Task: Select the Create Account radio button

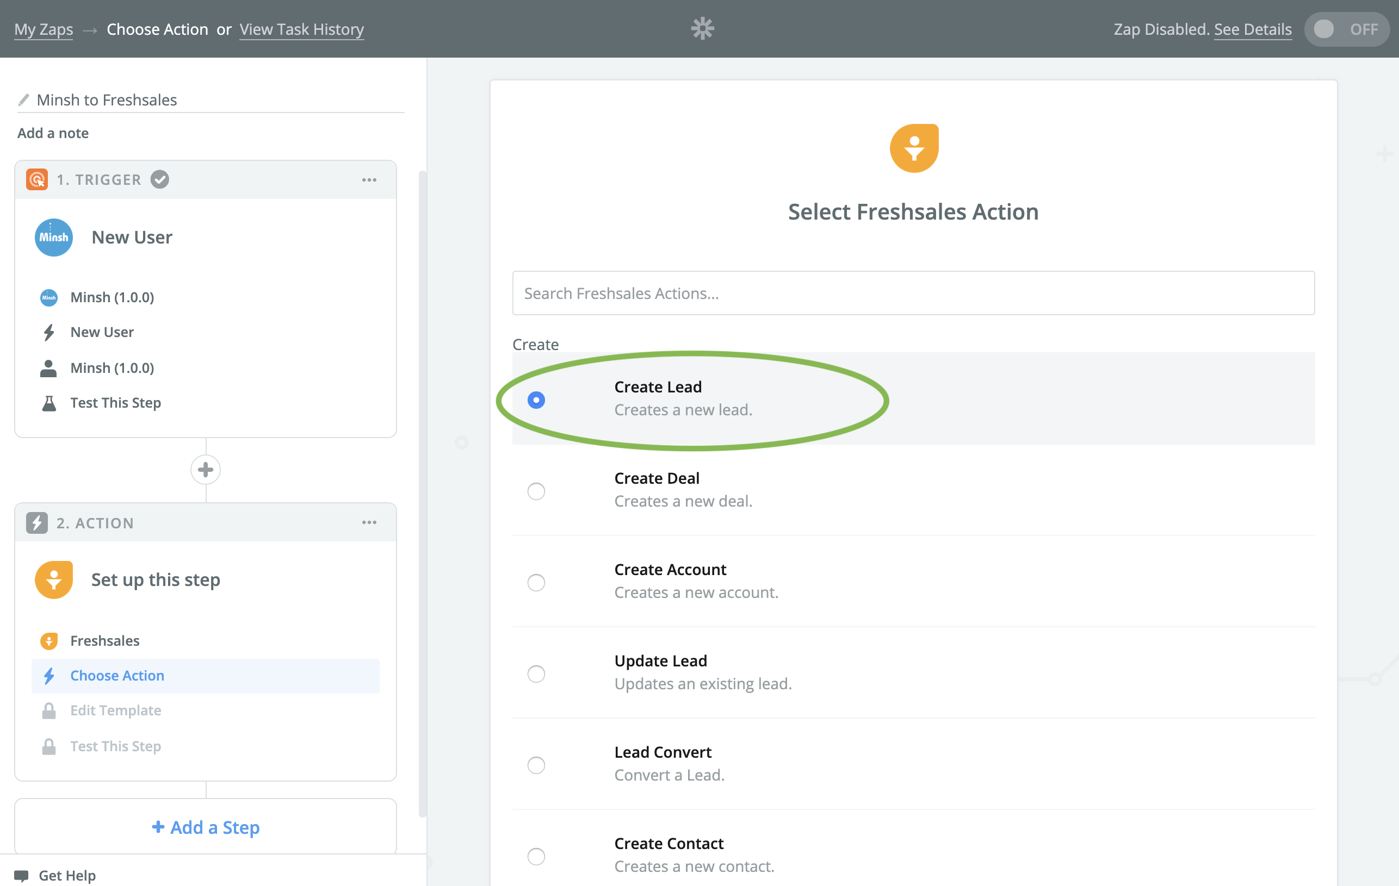Action: point(536,582)
